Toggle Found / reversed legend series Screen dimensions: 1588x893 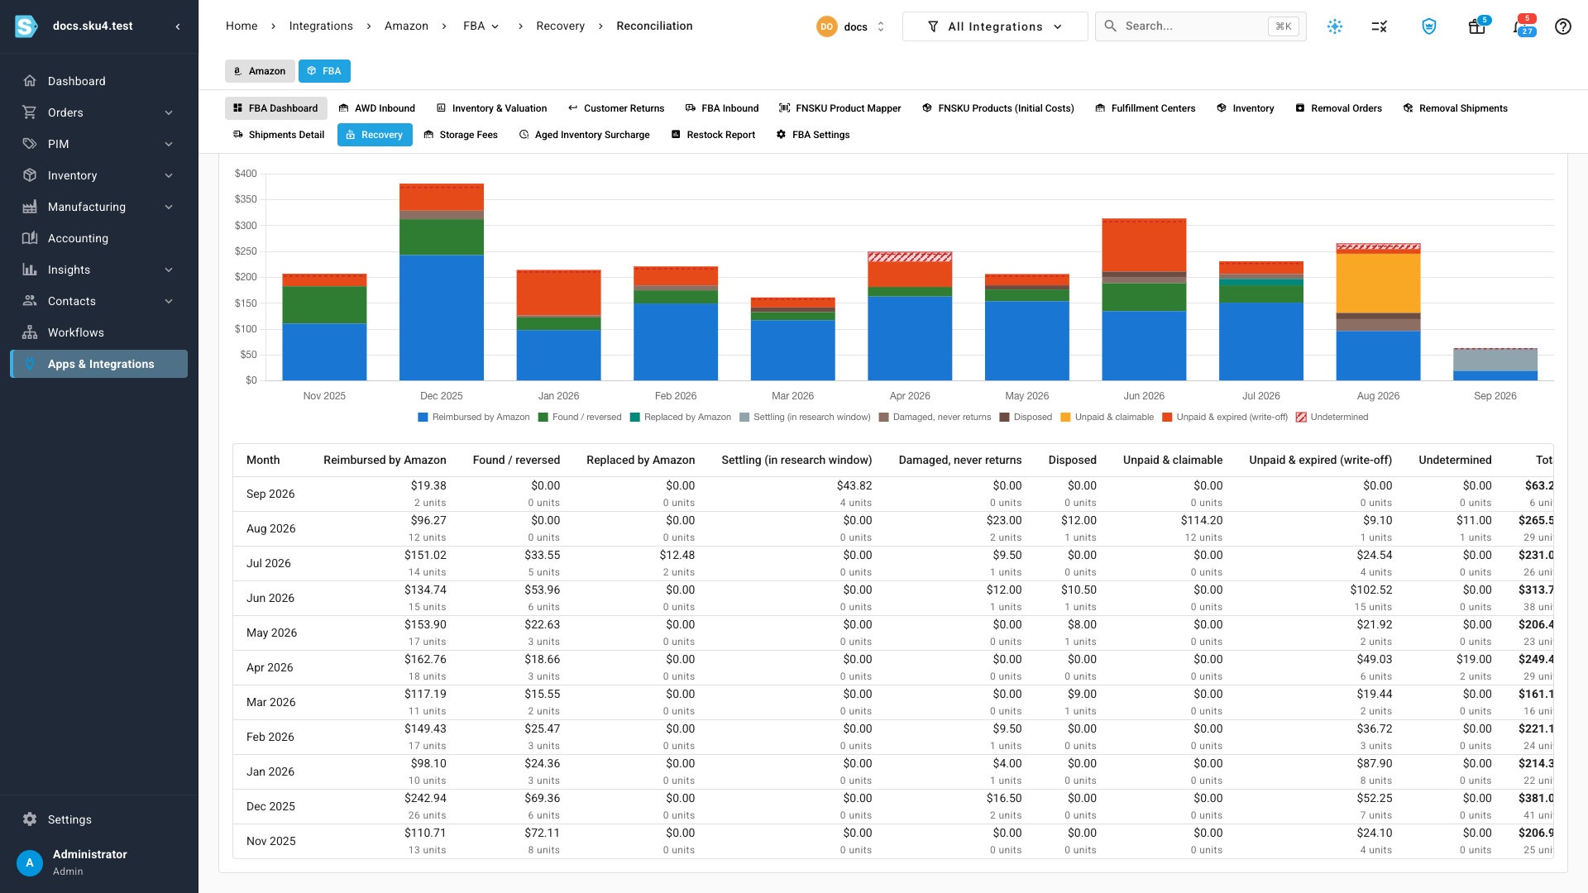(580, 418)
